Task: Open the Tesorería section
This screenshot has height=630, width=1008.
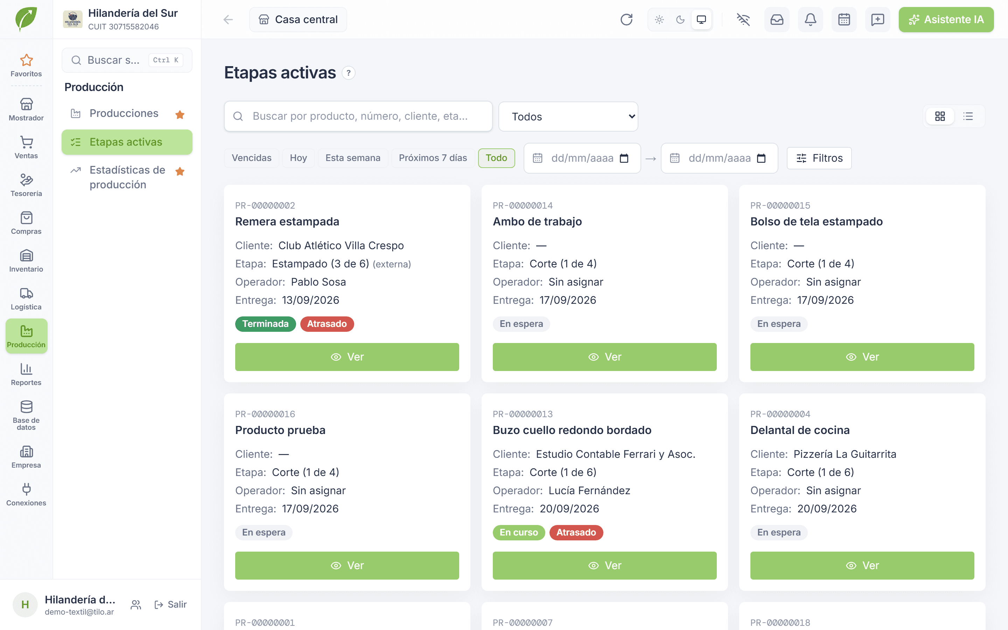Action: click(x=26, y=185)
